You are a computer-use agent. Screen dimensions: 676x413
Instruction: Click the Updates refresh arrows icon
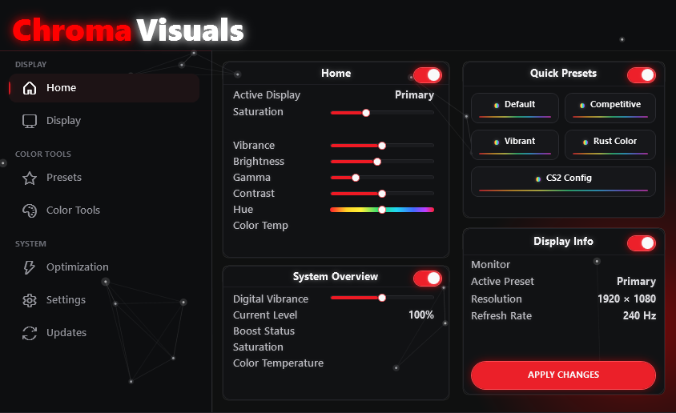coord(30,333)
